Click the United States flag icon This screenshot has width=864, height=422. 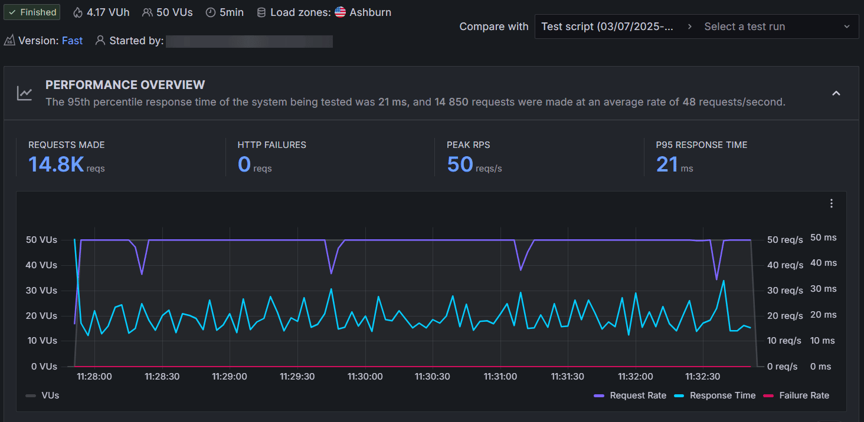coord(340,12)
